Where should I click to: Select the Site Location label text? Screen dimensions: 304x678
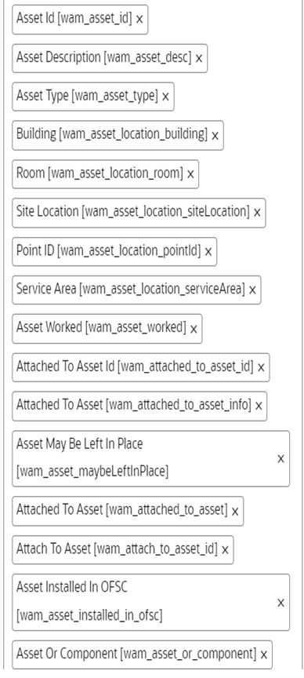(133, 212)
